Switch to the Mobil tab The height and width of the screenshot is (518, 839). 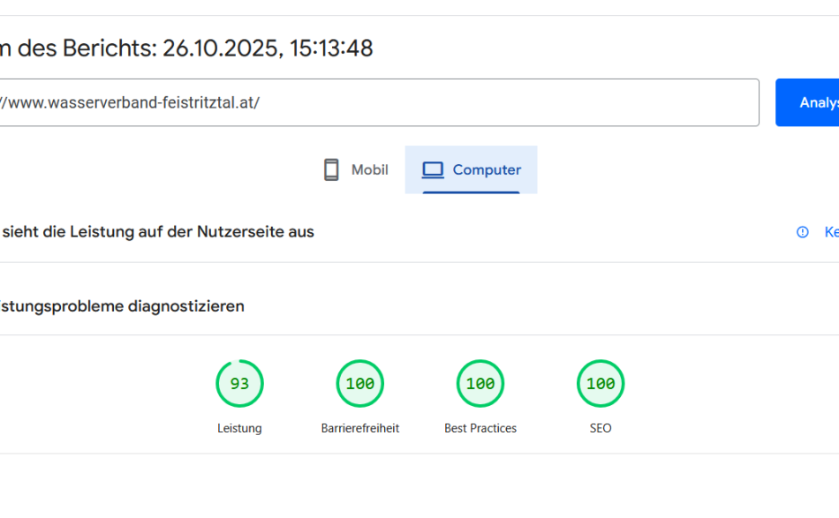tap(355, 169)
